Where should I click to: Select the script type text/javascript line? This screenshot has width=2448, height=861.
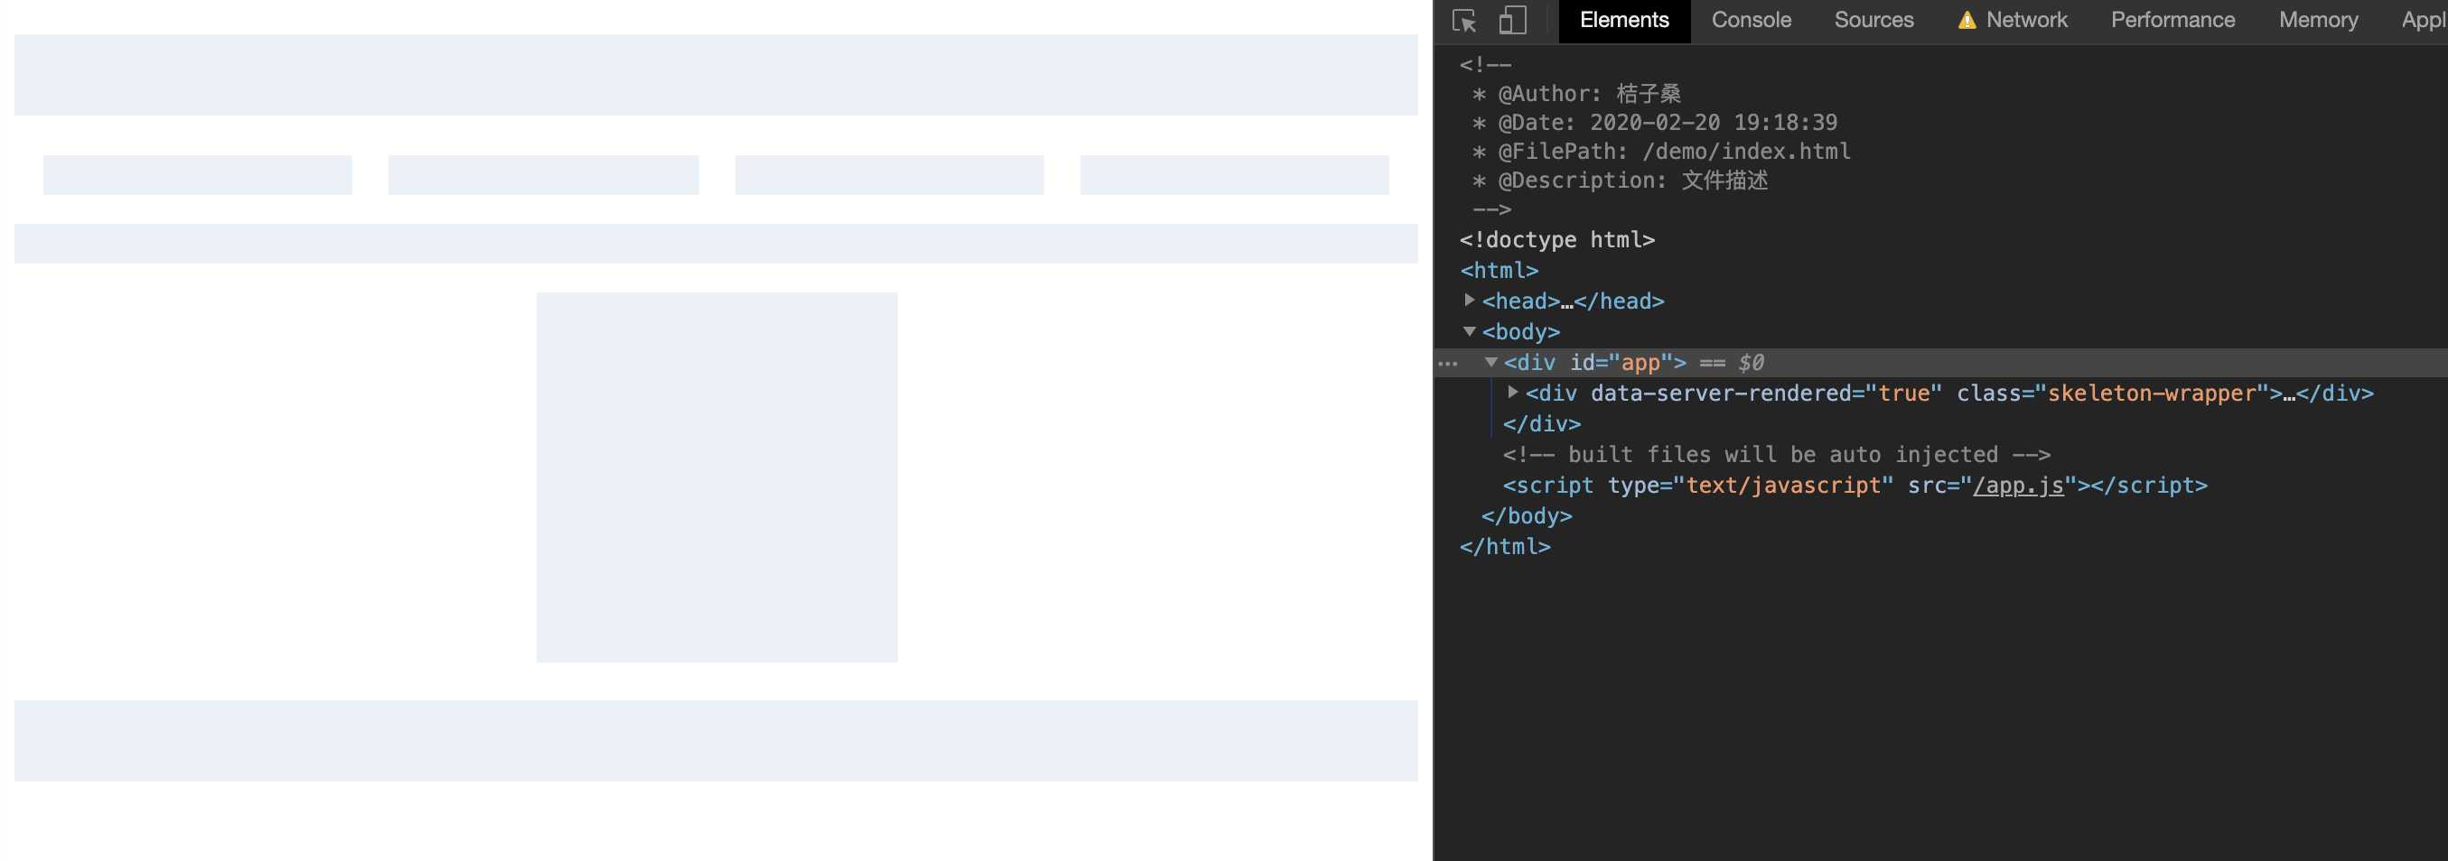pyautogui.click(x=1854, y=485)
